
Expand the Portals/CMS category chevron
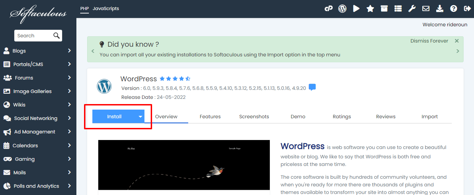point(69,64)
